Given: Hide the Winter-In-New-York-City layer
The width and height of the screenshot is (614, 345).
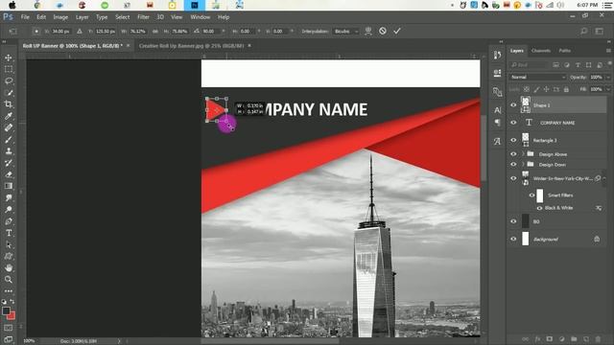Looking at the screenshot, I should (513, 178).
